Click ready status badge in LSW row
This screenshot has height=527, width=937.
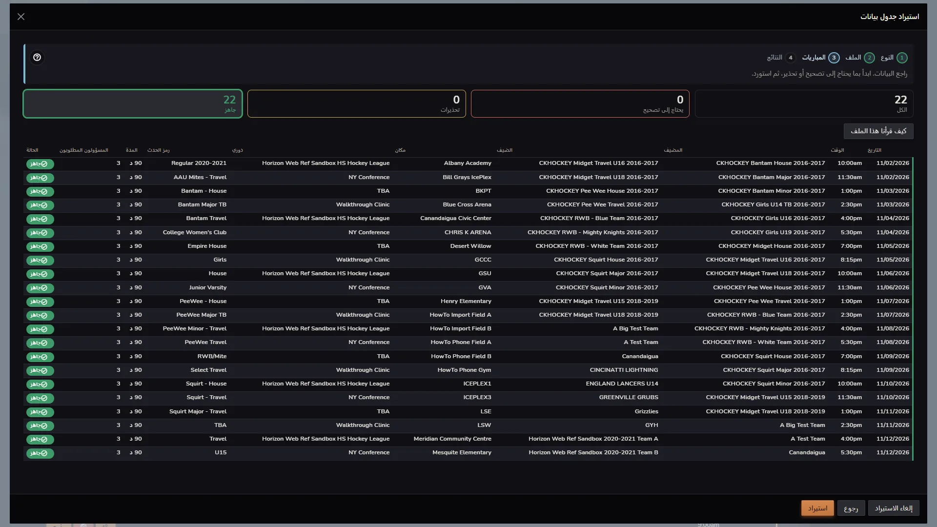coord(40,426)
